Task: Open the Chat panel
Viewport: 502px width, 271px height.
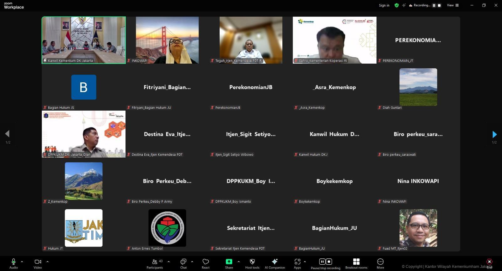Action: [183, 263]
